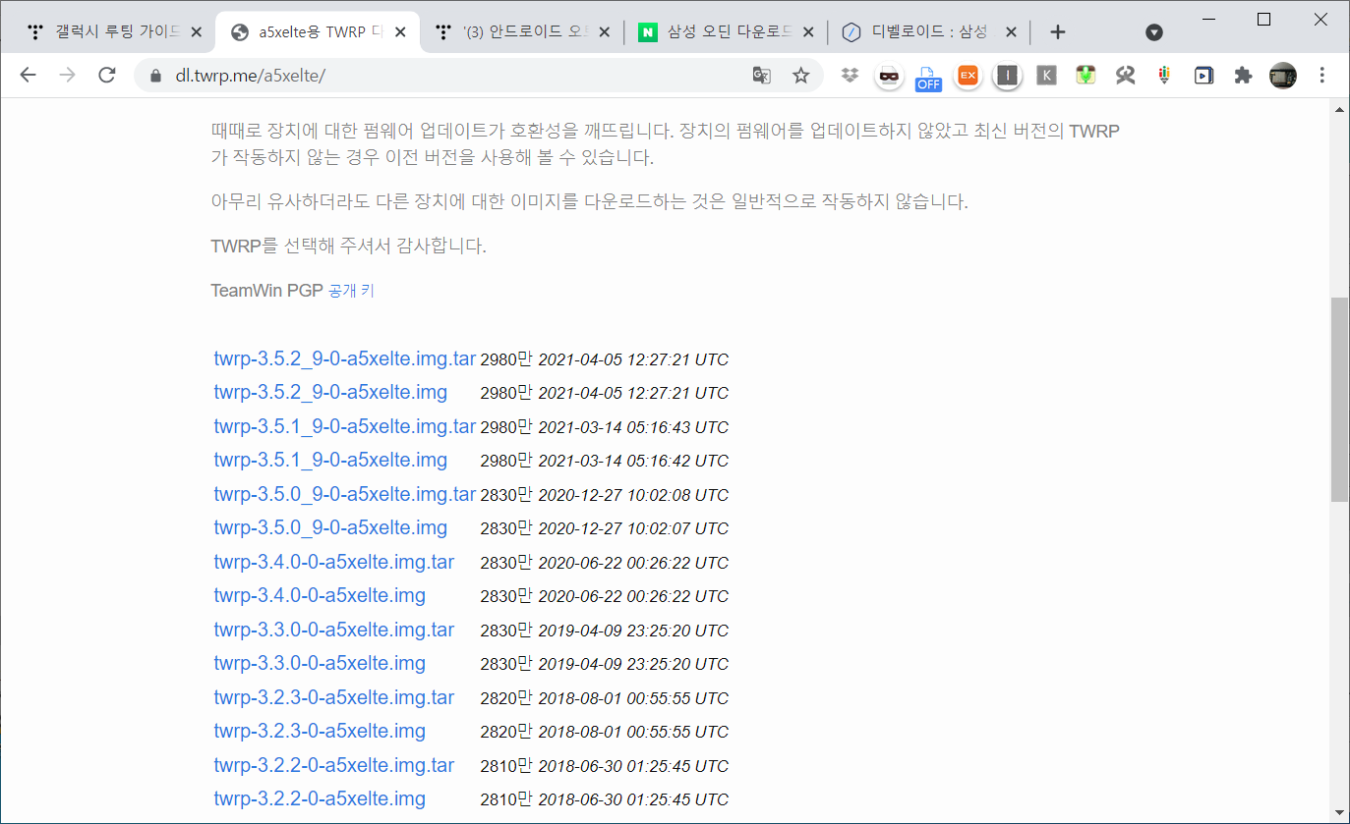The image size is (1350, 824).
Task: Download twrp-3.5.0_9-0-a5xelte.img
Action: 330,528
